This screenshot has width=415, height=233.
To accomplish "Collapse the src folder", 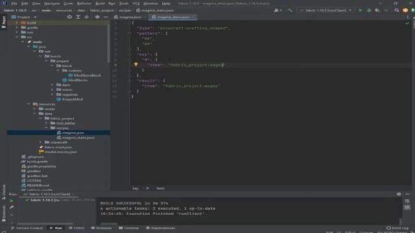I will point(18,37).
